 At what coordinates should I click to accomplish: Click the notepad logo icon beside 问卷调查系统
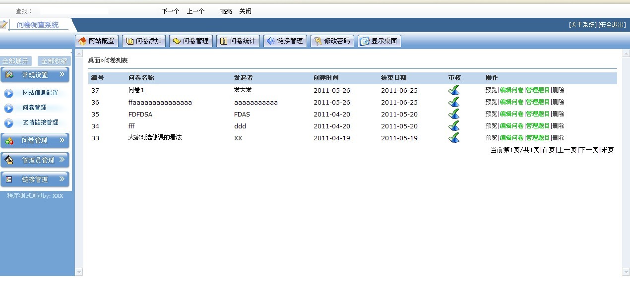4,24
